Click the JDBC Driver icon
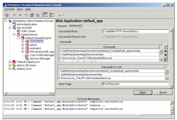177x120 pixels. (18, 31)
